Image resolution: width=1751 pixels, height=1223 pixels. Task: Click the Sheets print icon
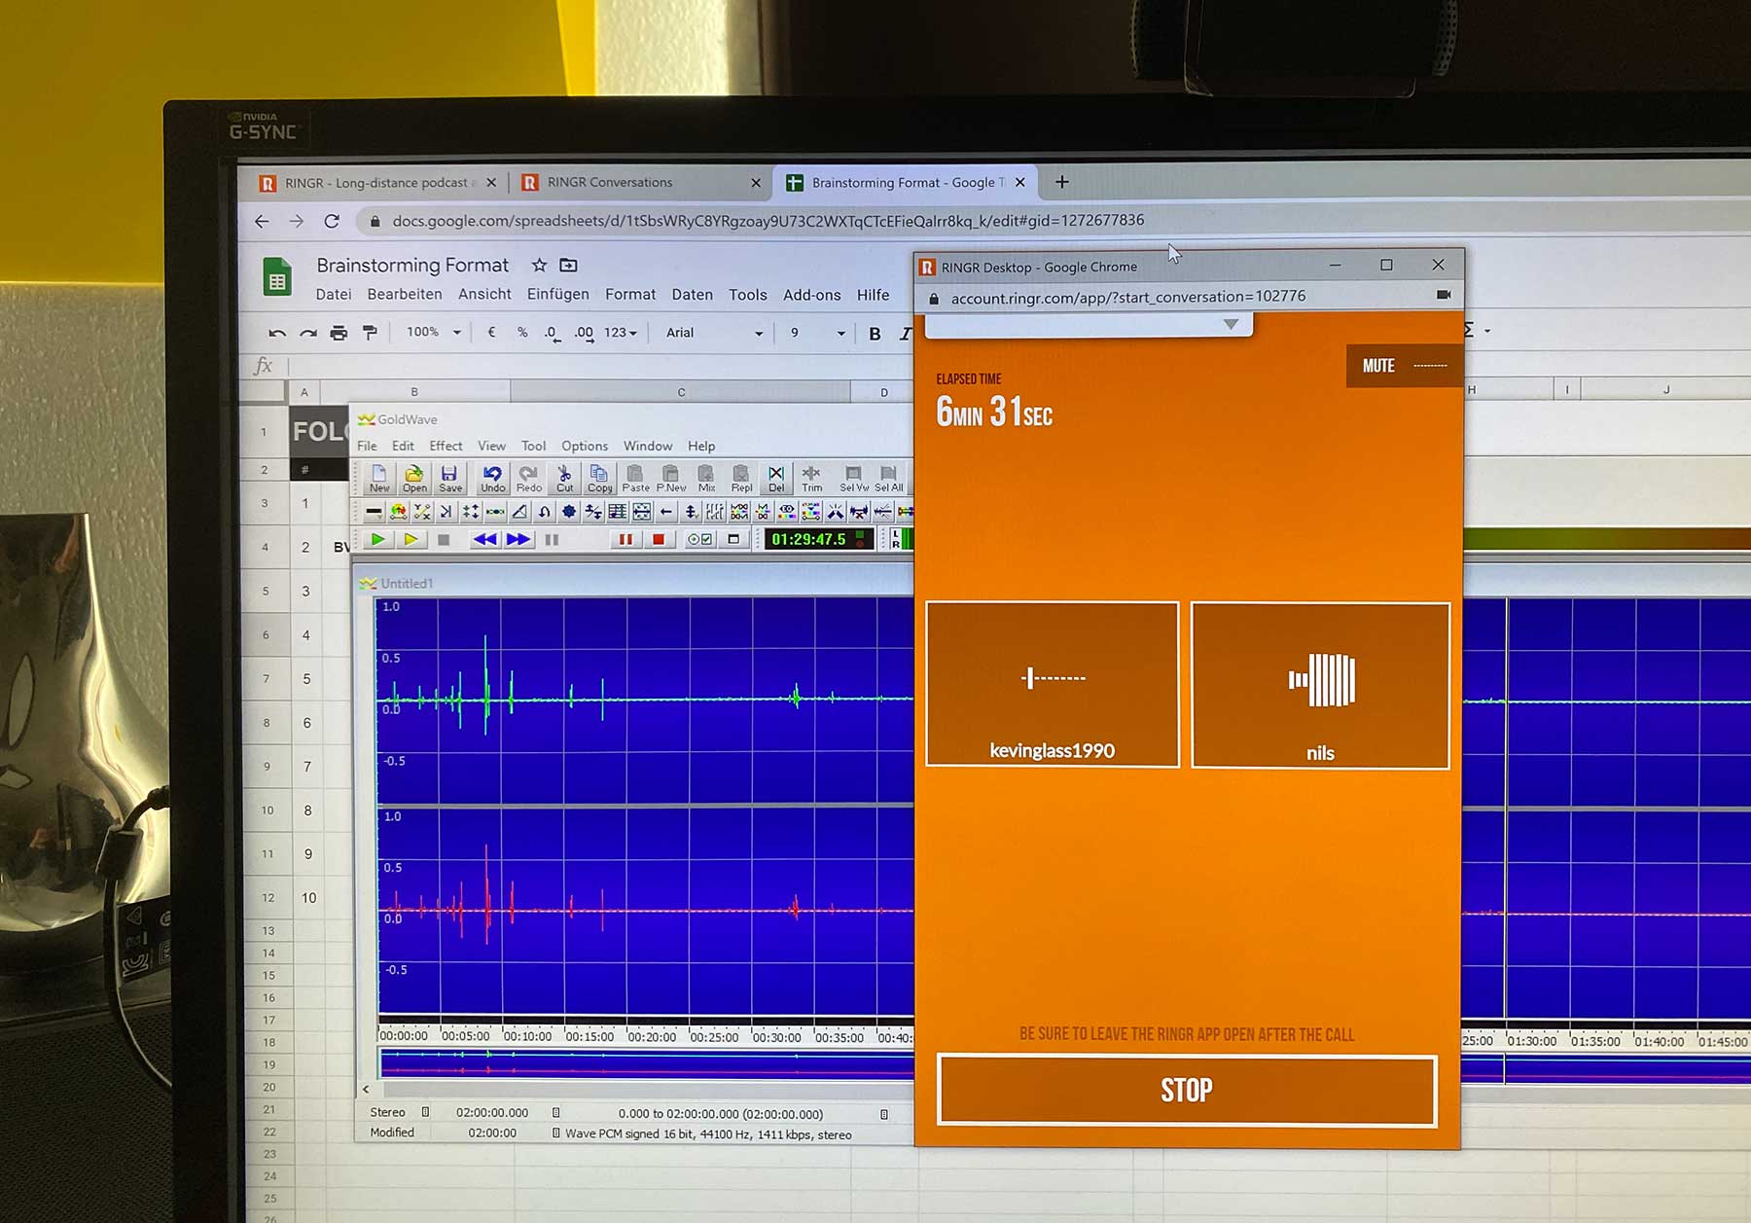click(x=339, y=333)
